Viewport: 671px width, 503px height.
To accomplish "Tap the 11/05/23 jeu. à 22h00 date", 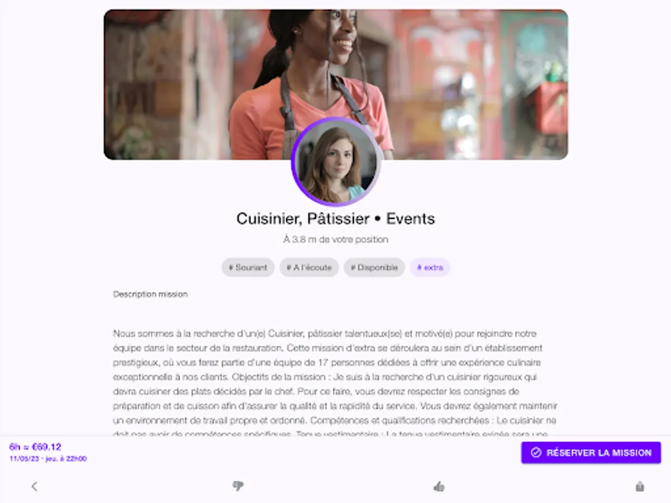I will (x=48, y=459).
